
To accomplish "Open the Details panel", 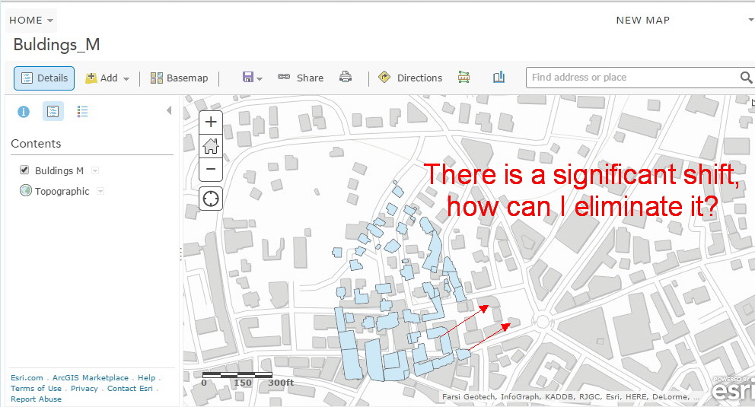I will 44,78.
